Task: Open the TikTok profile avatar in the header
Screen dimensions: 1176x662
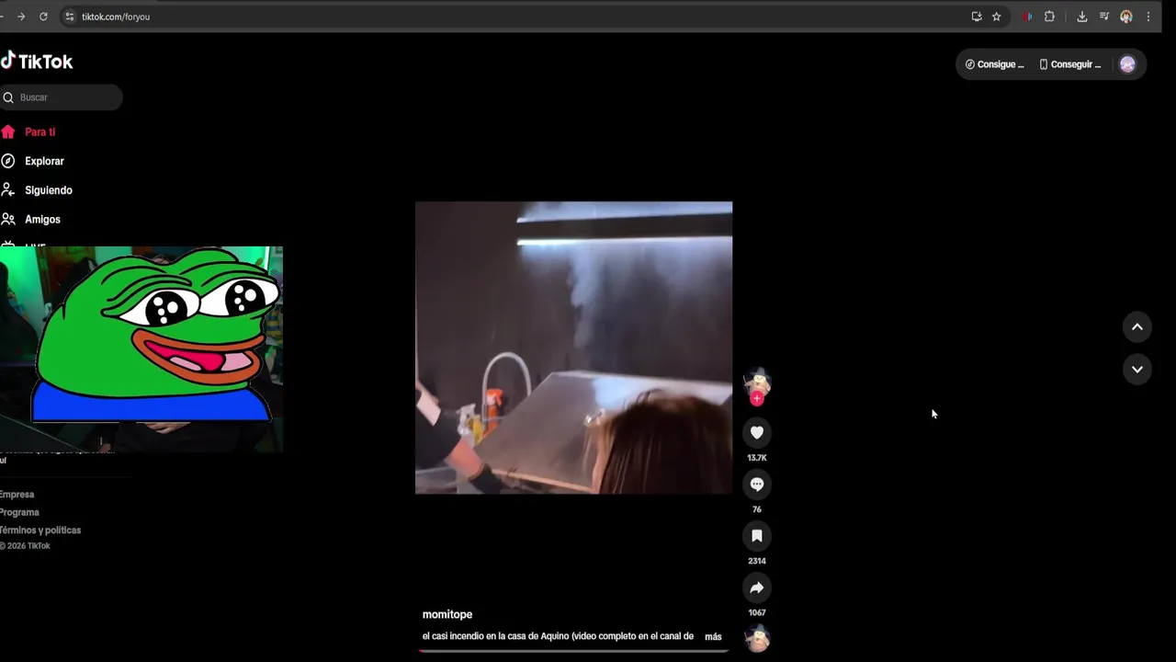Action: [1127, 64]
